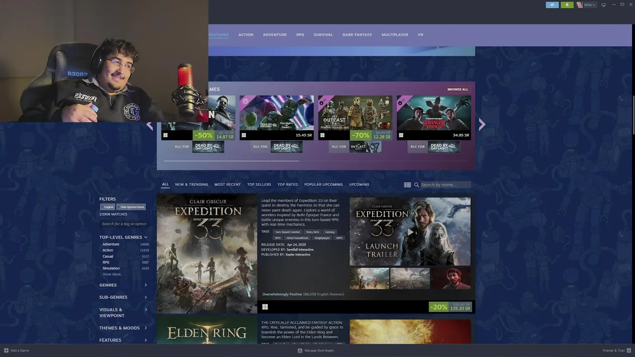
Task: Expand the Visuals & Viewpoint section
Action: [123, 312]
